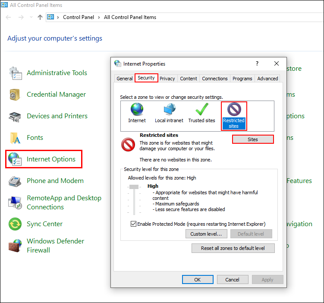The width and height of the screenshot is (324, 303).
Task: Open the Credential Manager link
Action: point(56,95)
